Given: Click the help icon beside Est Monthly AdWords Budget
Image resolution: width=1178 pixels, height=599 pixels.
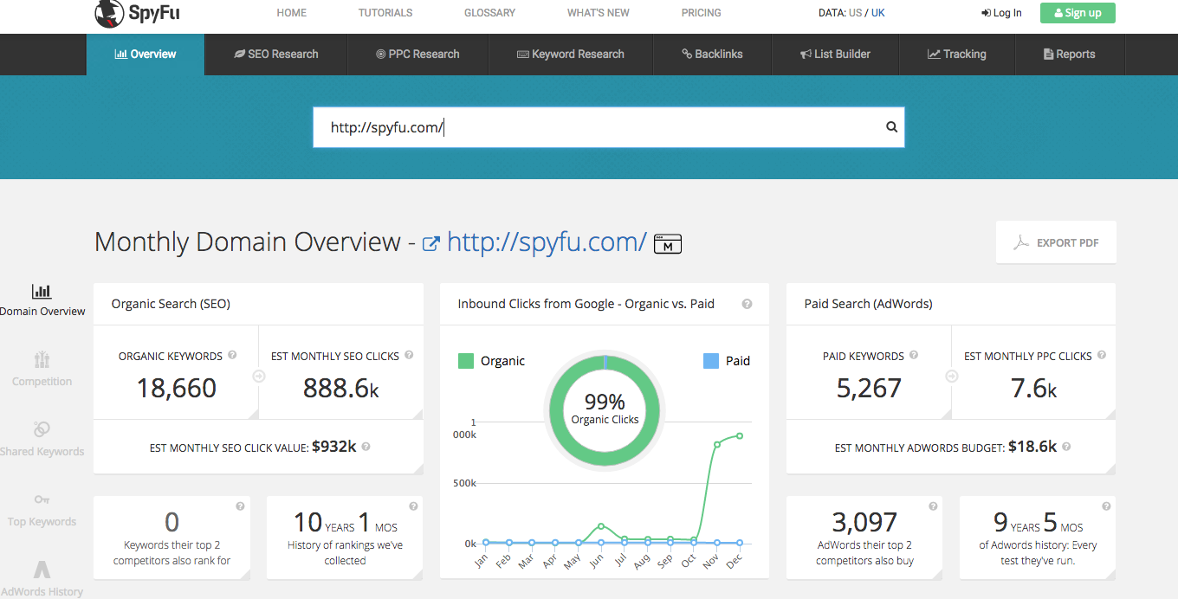Looking at the screenshot, I should (x=1066, y=447).
